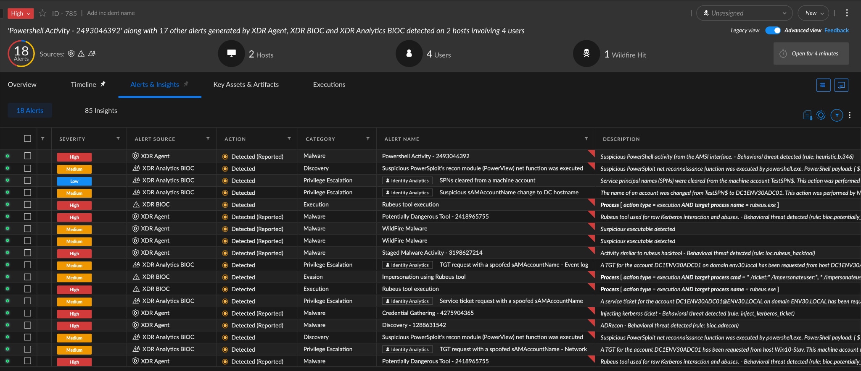
Task: Click the status dot for Powershell Activity row
Action: 7,156
